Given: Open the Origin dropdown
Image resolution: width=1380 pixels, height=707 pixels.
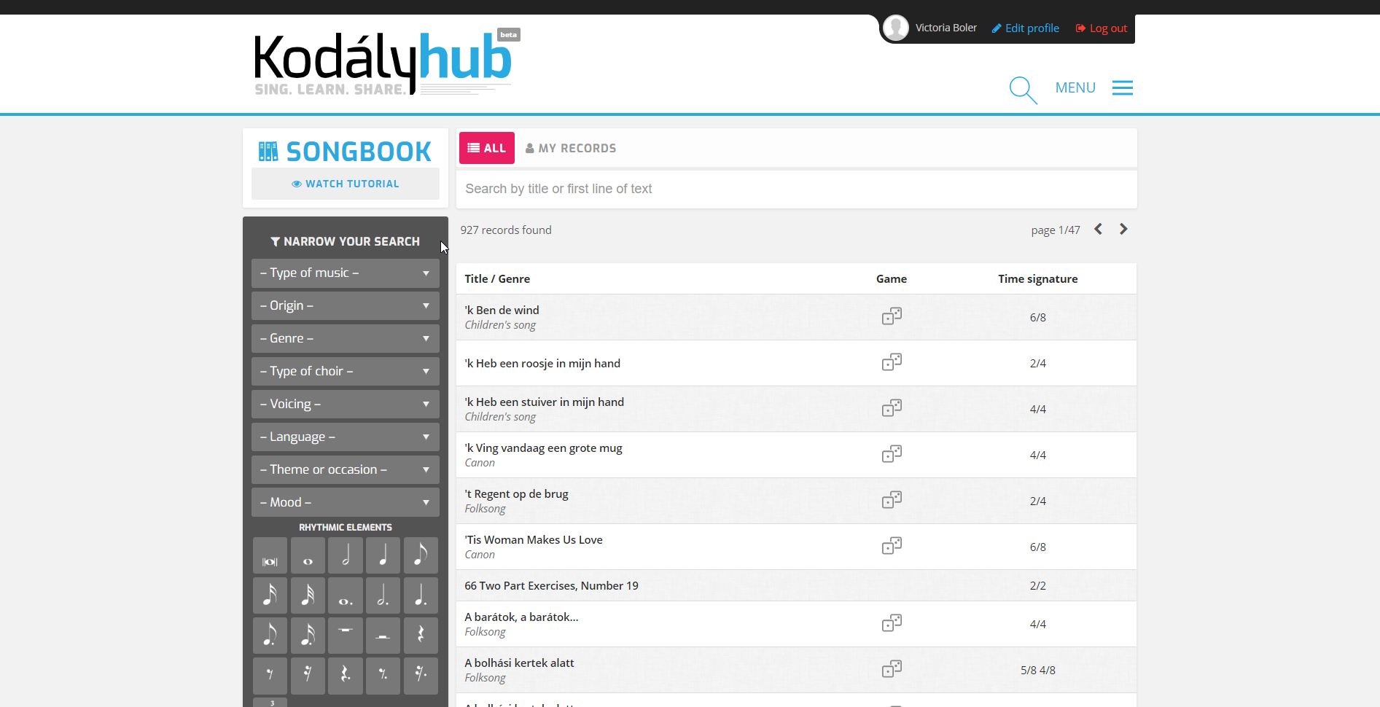Looking at the screenshot, I should [346, 306].
